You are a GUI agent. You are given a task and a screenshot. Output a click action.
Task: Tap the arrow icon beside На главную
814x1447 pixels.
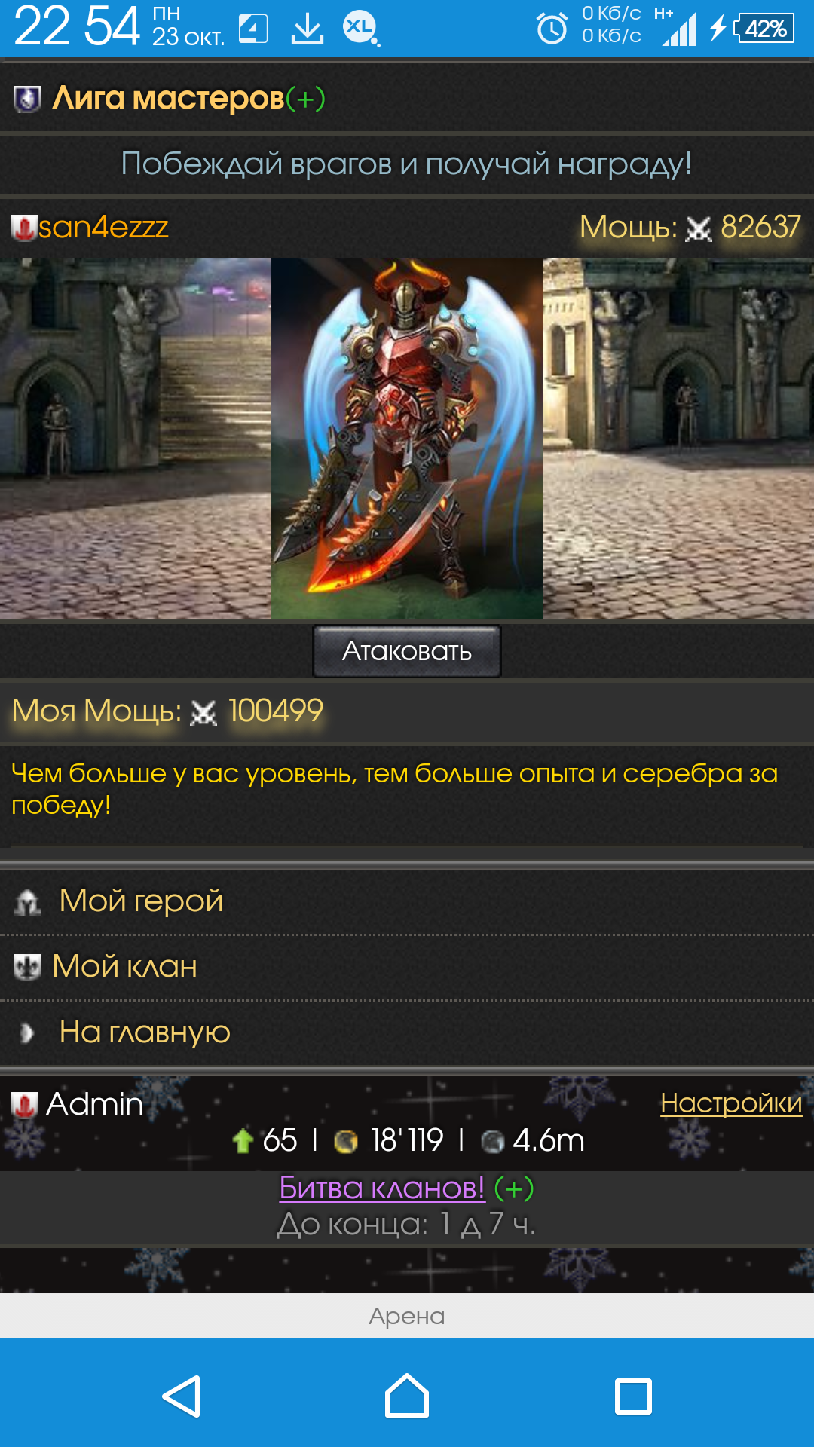coord(27,1032)
